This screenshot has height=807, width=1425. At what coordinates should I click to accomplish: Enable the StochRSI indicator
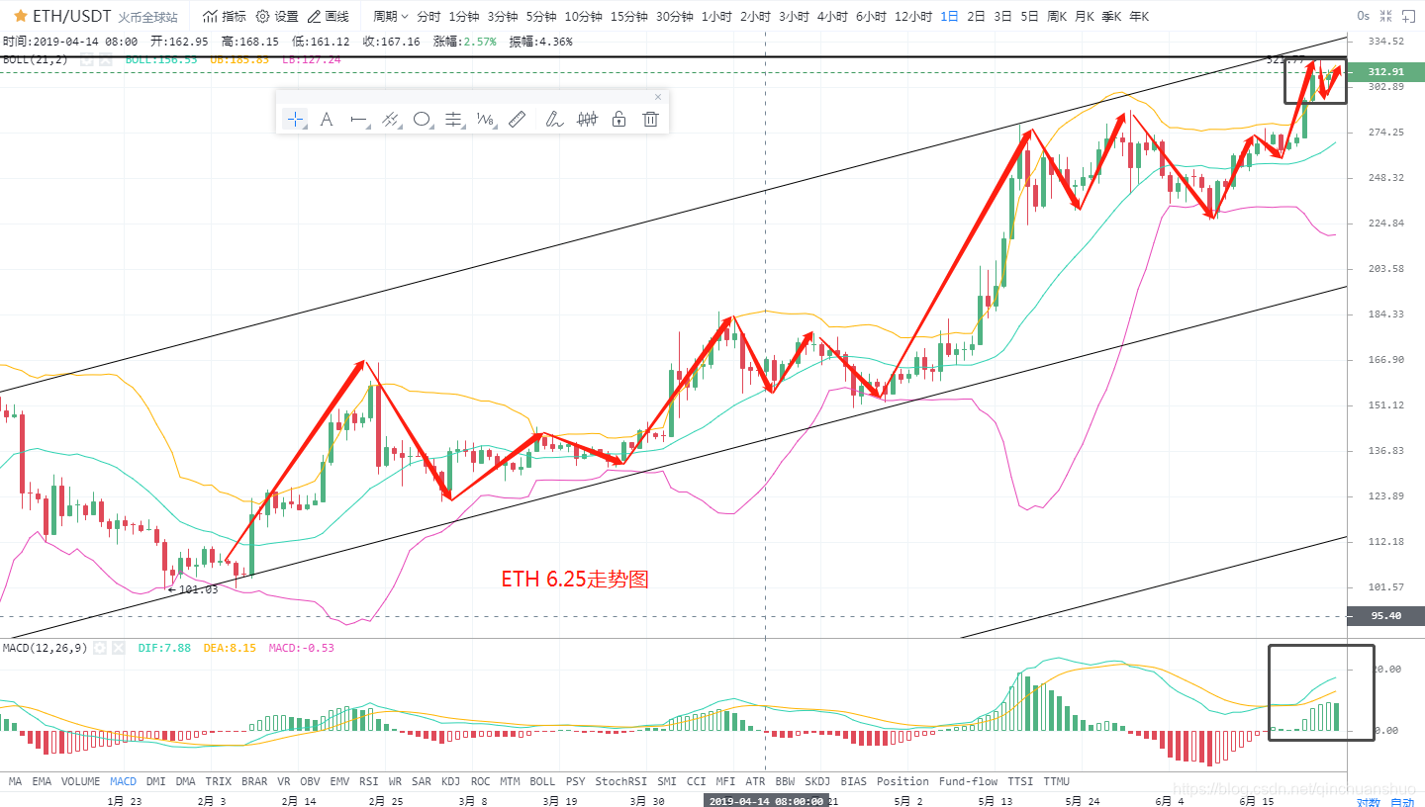620,781
